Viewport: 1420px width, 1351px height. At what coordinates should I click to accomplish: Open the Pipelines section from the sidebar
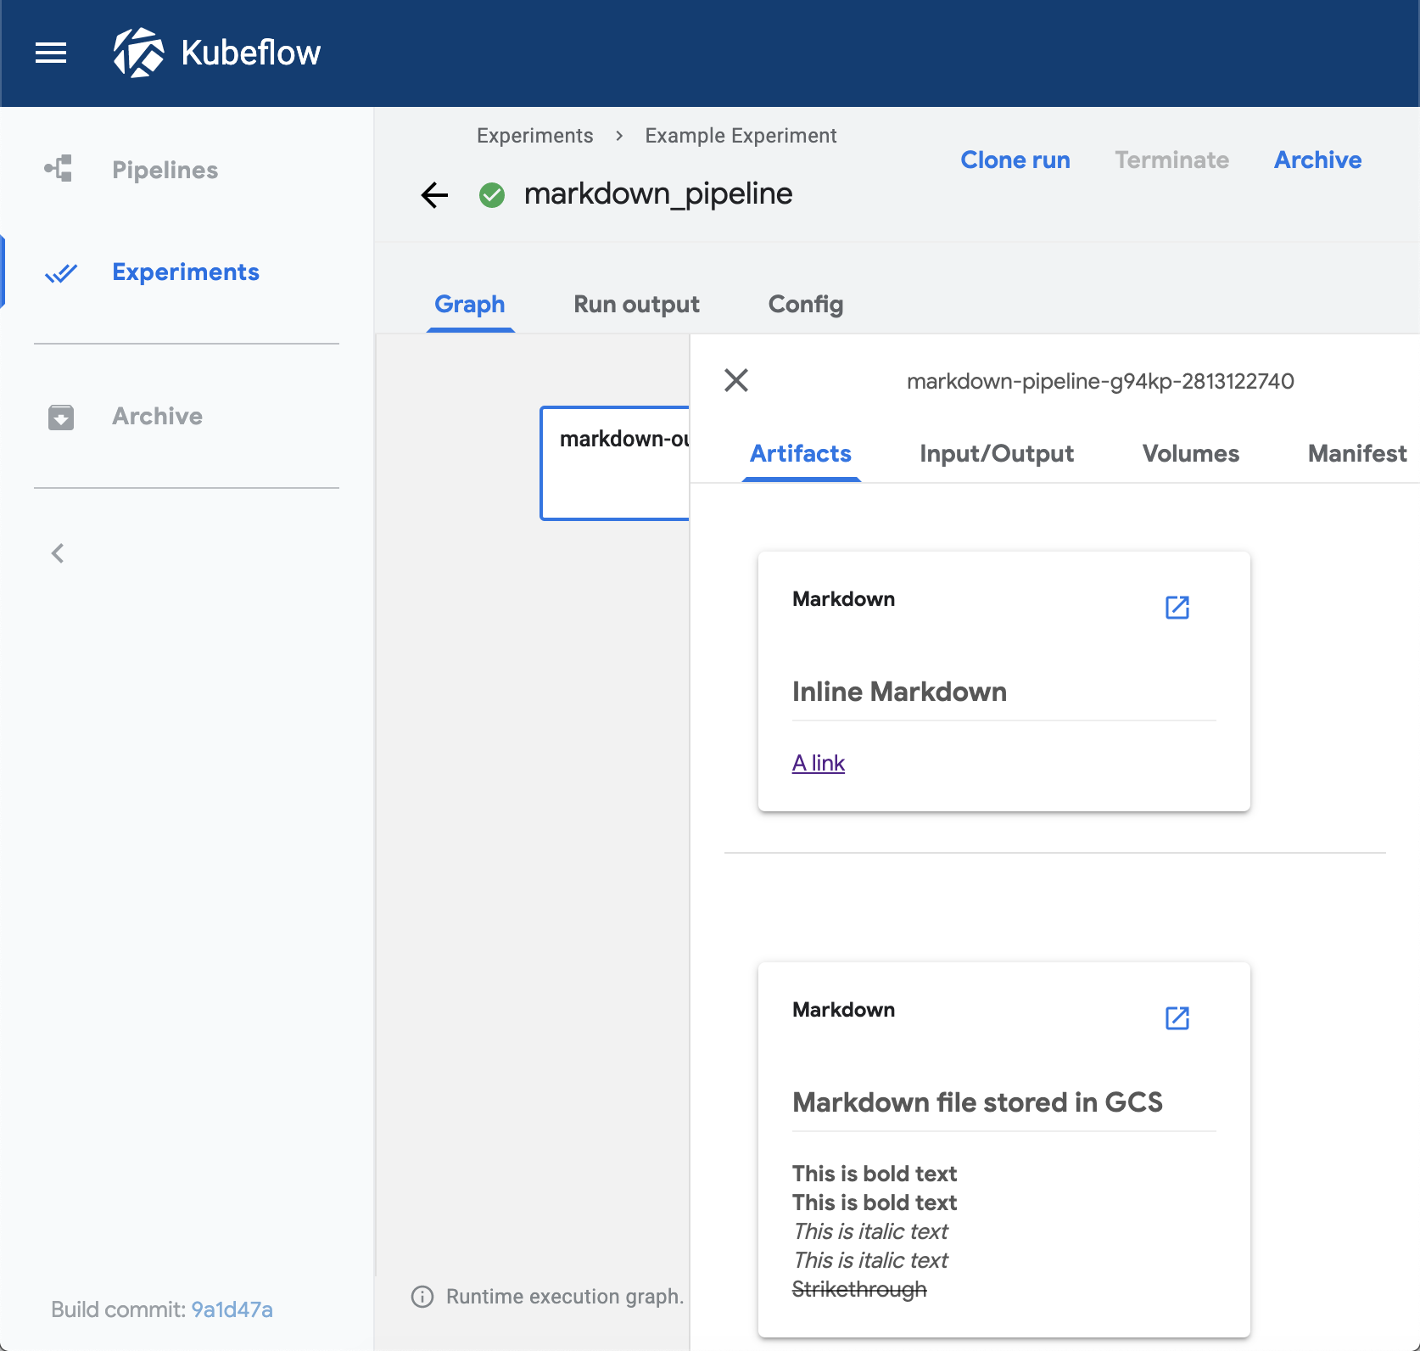coord(165,170)
